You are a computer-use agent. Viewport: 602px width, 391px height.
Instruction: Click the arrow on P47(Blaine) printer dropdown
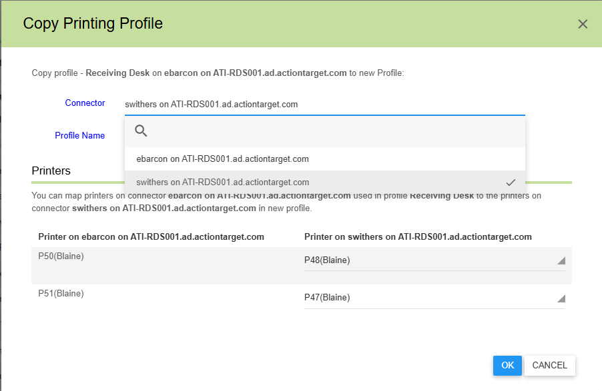pos(561,298)
